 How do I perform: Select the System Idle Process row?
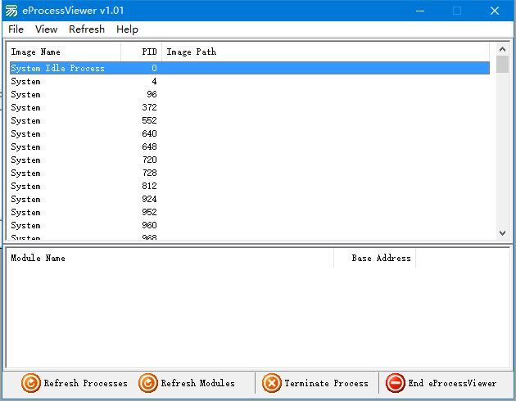(x=250, y=68)
